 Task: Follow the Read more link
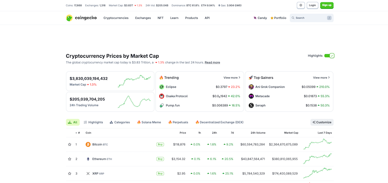(x=212, y=63)
